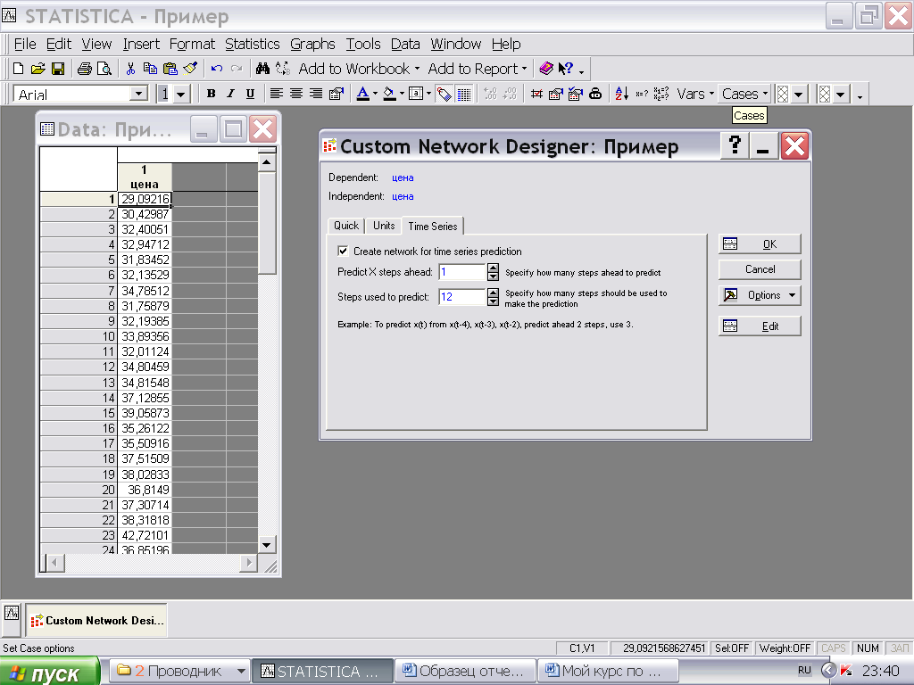The image size is (914, 685).
Task: Click the Undo arrow icon
Action: [x=217, y=69]
